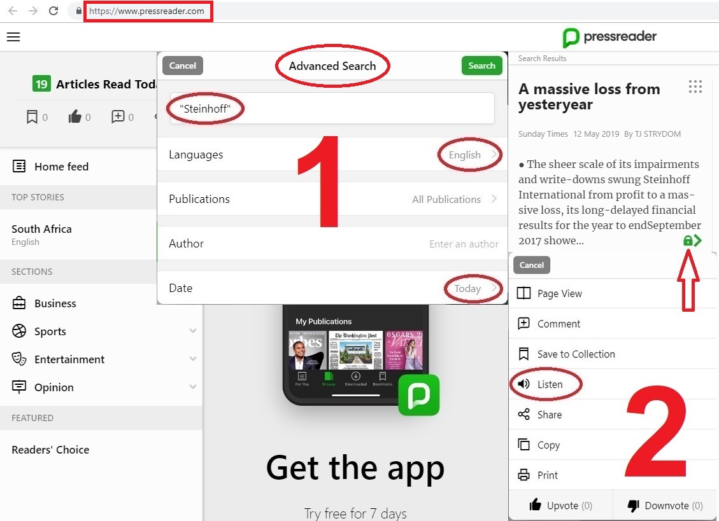The image size is (719, 521).
Task: Open the Business section
Action: click(55, 303)
